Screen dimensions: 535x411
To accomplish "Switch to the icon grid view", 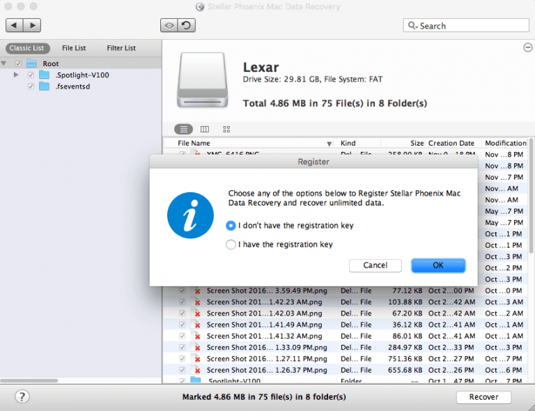I will pos(226,129).
